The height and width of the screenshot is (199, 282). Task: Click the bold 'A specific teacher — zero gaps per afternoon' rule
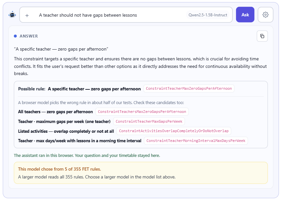coord(94,89)
